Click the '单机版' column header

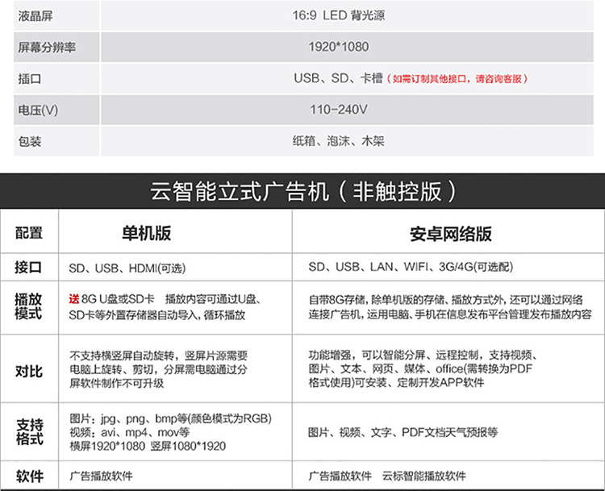coord(146,233)
